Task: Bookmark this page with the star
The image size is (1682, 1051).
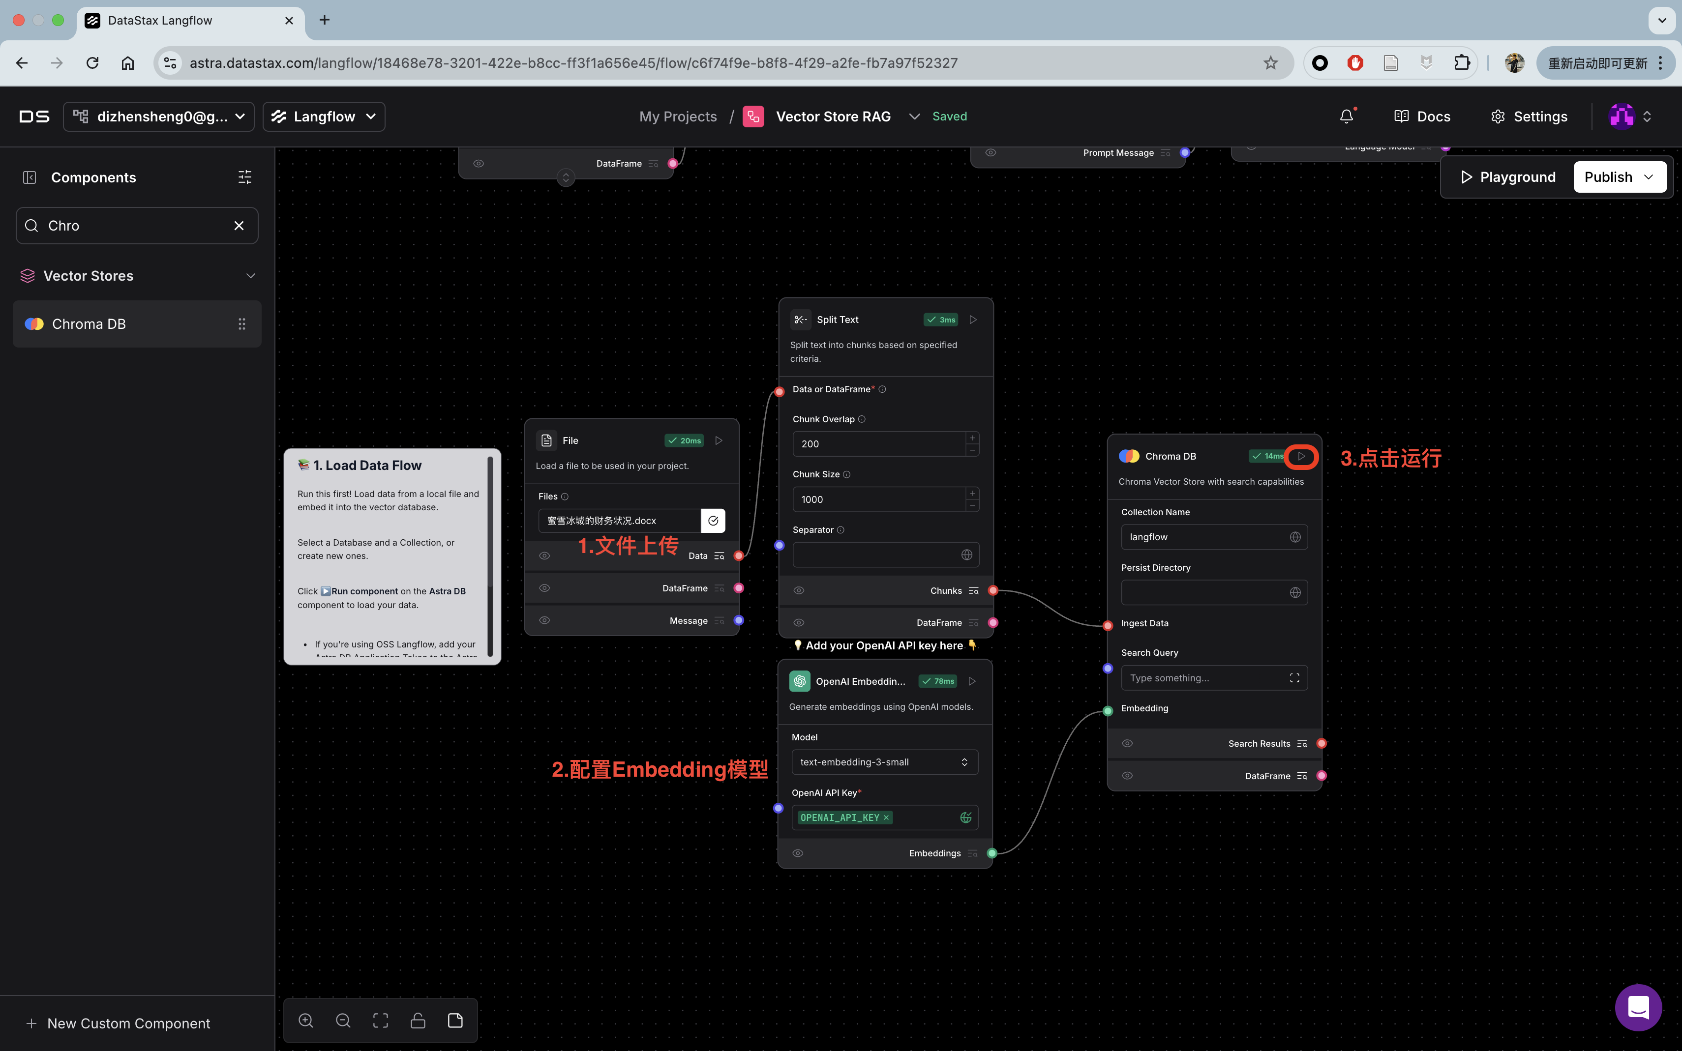Action: (1270, 63)
